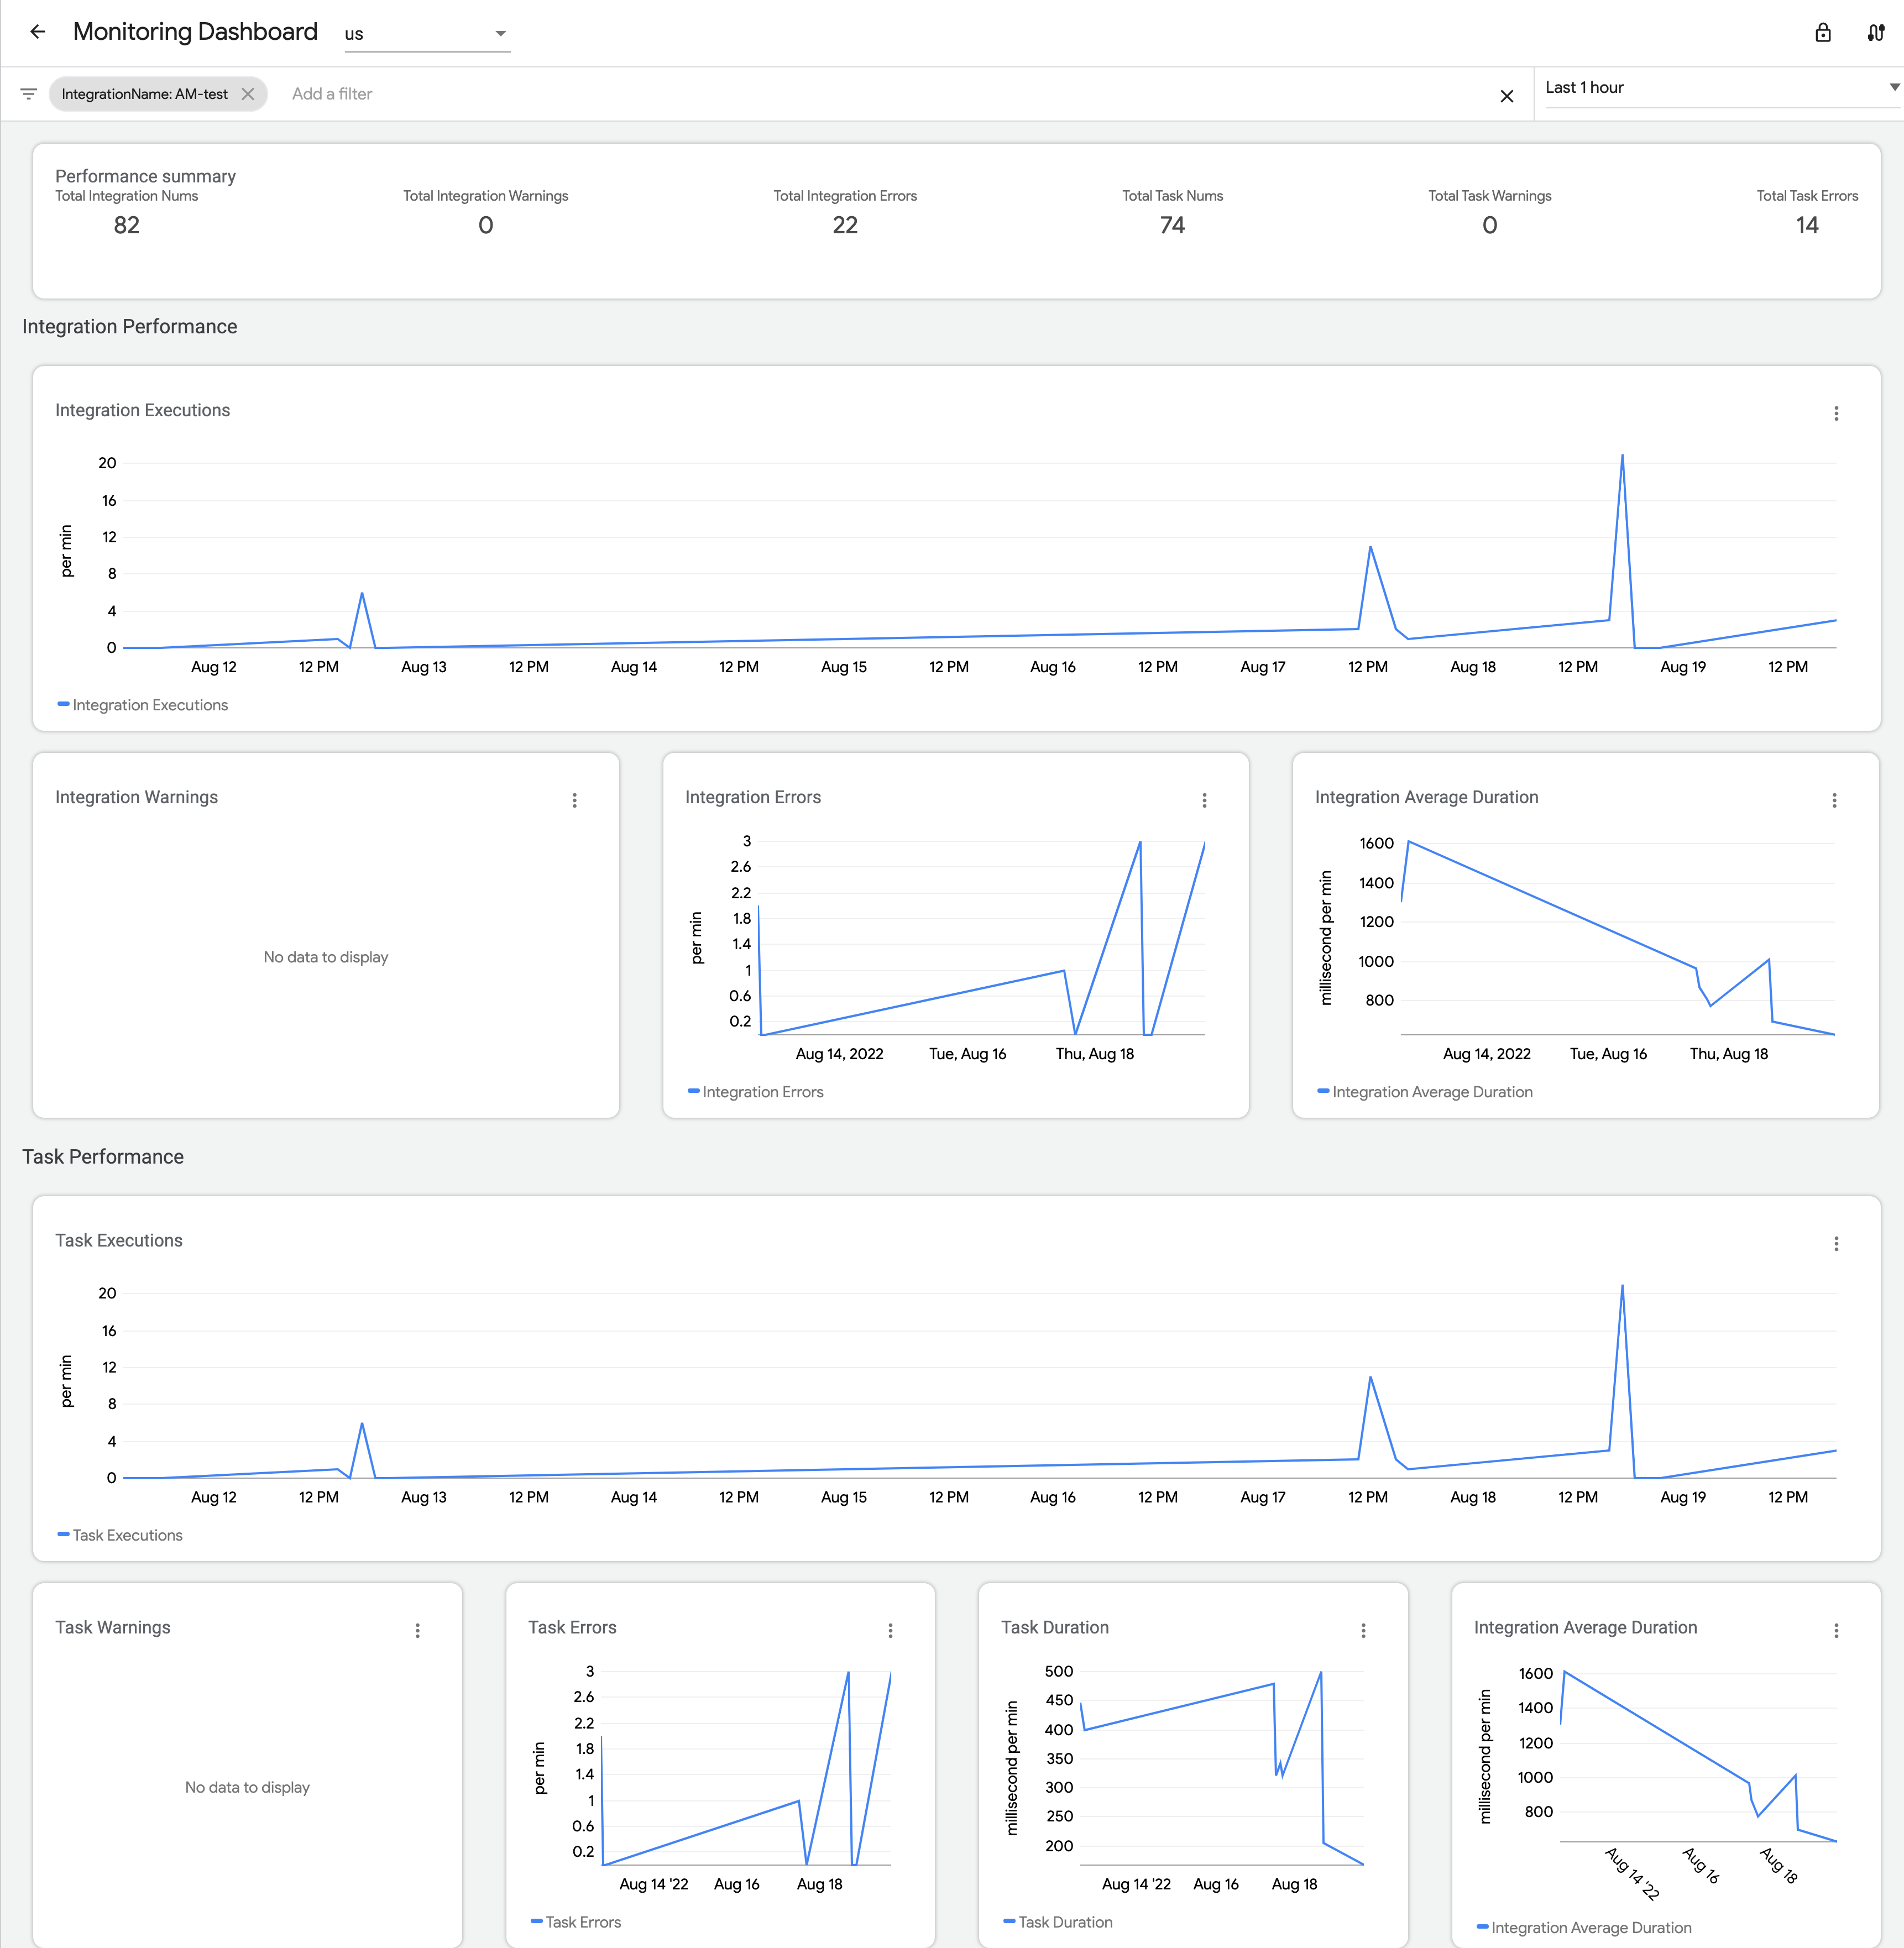
Task: Click the Add a filter expander
Action: (x=335, y=94)
